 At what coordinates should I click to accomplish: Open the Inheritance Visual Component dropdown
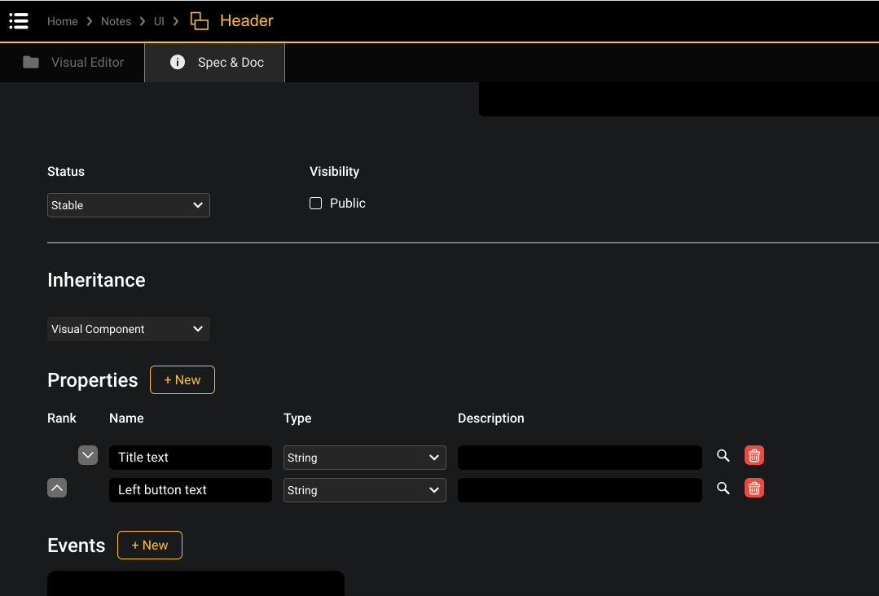click(128, 329)
